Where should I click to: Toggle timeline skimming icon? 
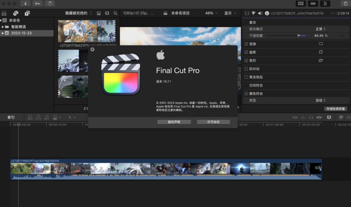point(295,117)
